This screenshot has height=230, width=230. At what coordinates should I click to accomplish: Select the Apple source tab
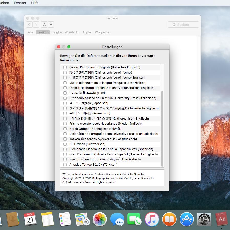point(86,32)
